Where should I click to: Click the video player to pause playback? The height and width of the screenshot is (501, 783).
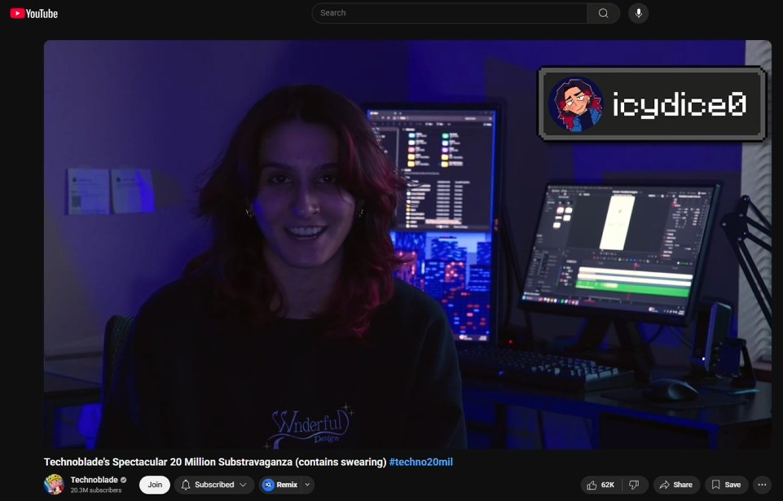tap(407, 244)
